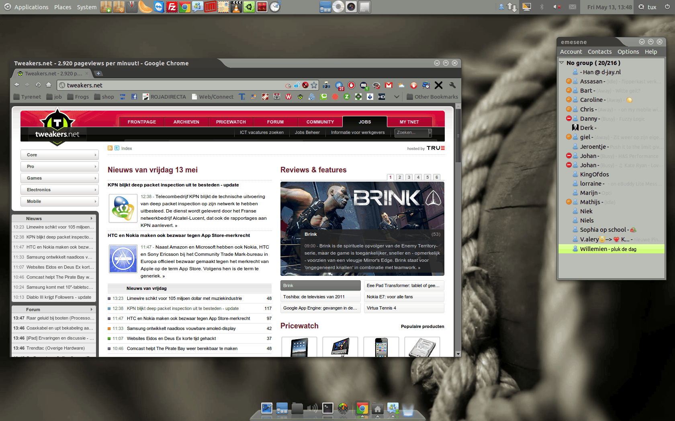Screen dimensions: 675x421
Task: Expand the Core sidebar category
Action: point(59,155)
